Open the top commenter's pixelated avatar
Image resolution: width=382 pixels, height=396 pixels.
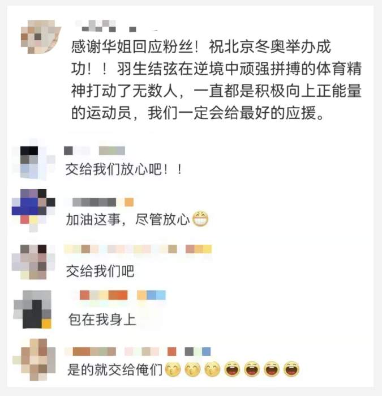pos(41,37)
